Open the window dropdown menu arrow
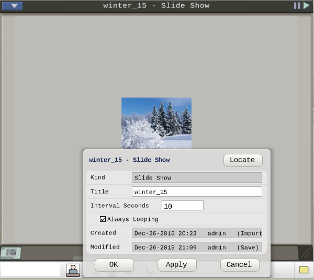 13,6
